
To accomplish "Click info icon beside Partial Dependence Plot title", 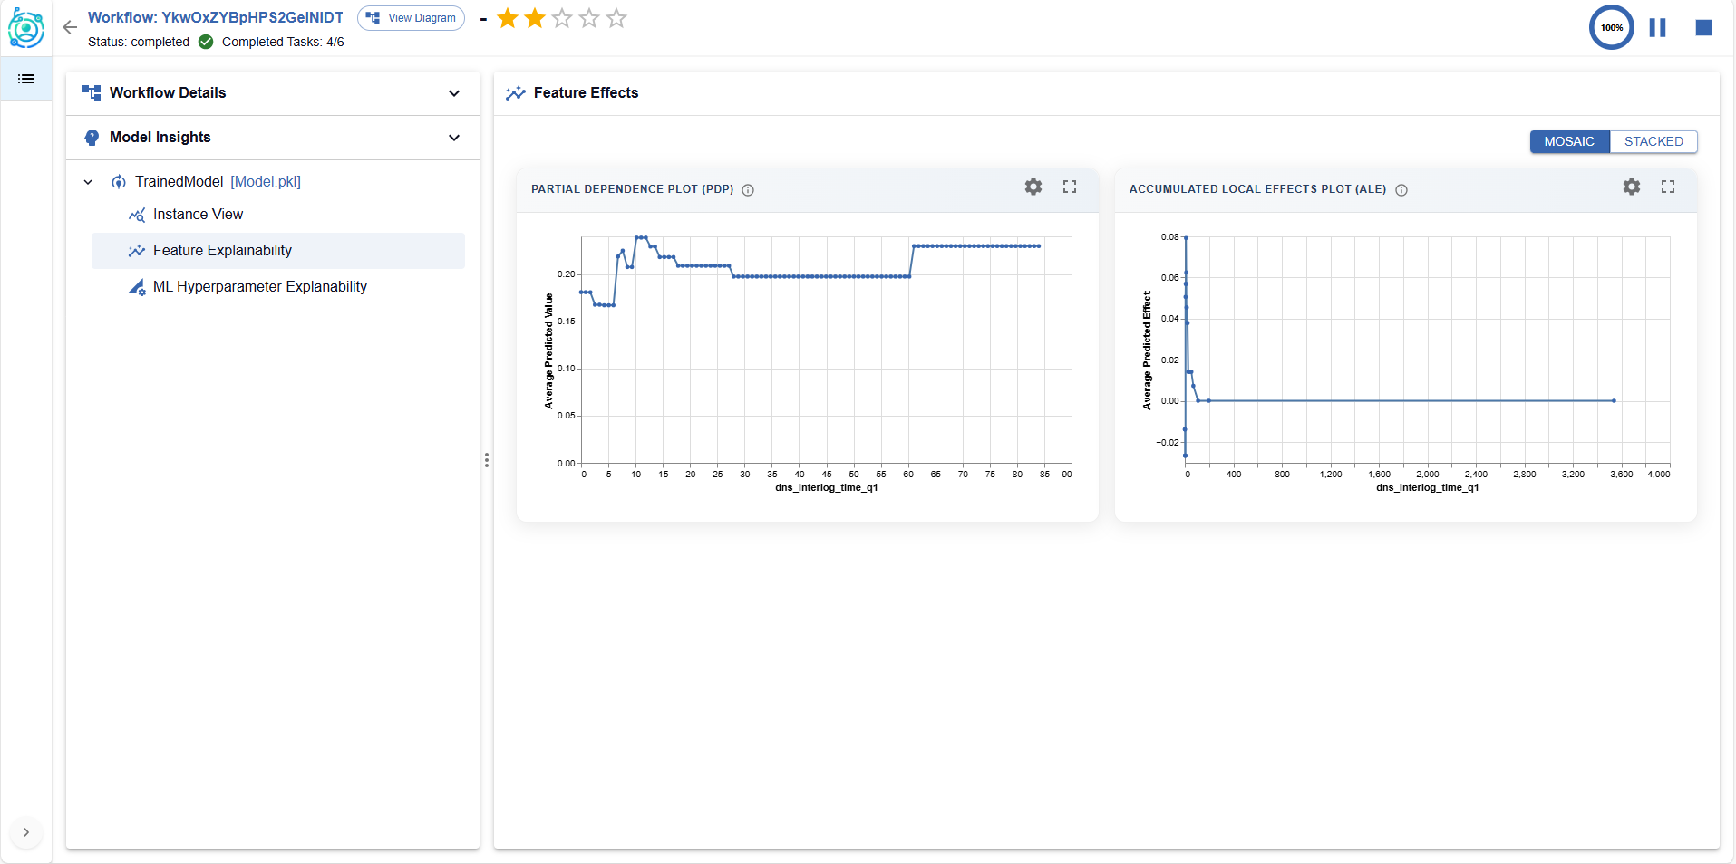I will 748,190.
